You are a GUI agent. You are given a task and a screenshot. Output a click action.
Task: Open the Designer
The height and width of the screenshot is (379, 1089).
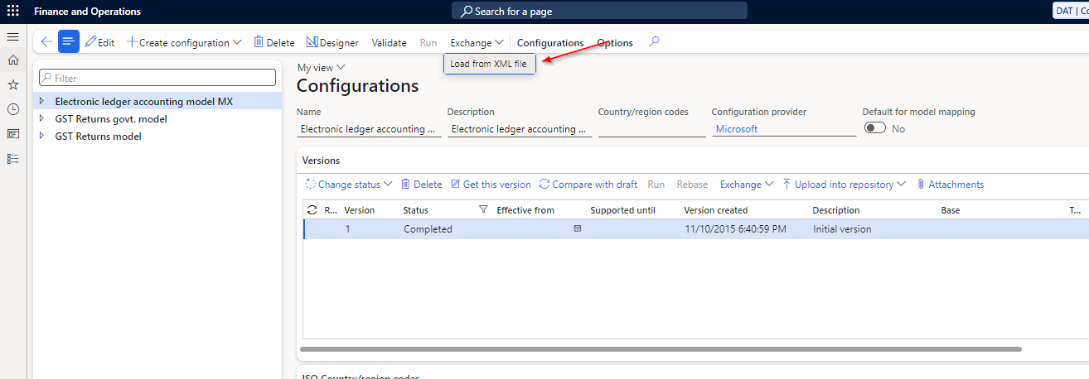tap(332, 42)
